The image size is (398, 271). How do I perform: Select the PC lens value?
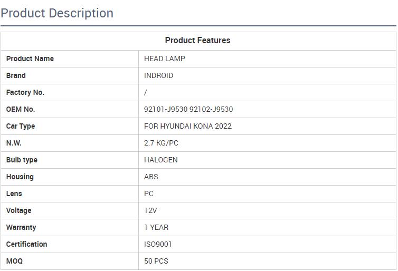click(149, 193)
